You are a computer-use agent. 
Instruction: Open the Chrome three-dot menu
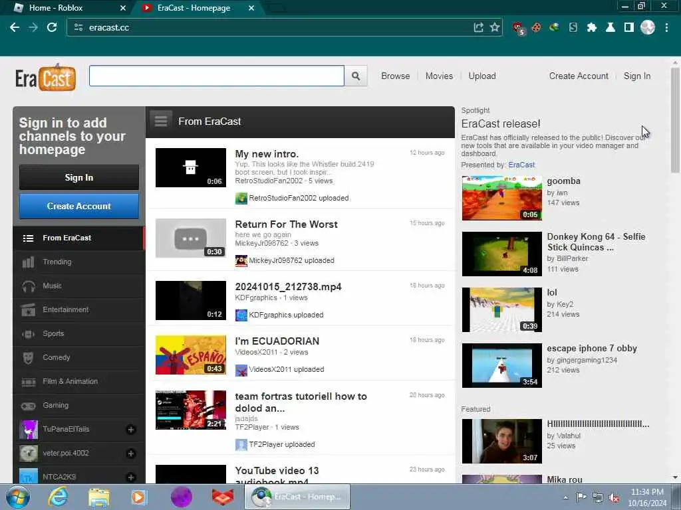666,27
